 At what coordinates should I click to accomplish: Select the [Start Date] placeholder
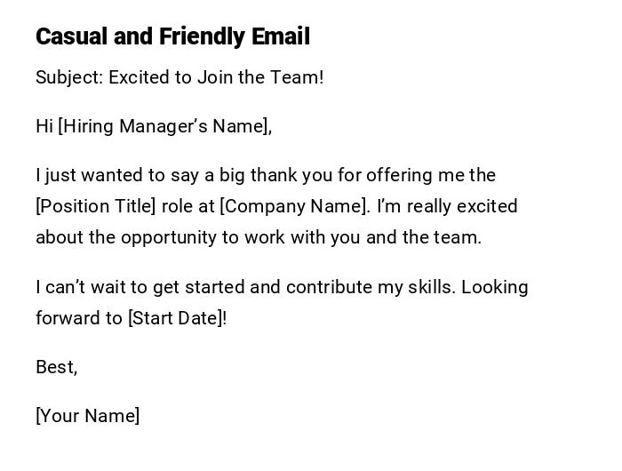tap(175, 318)
